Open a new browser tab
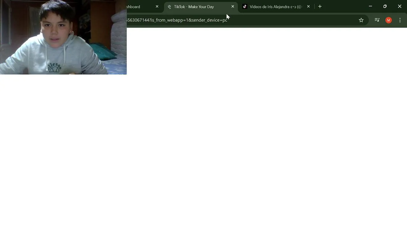Viewport: 407px width, 229px height. 320,7
